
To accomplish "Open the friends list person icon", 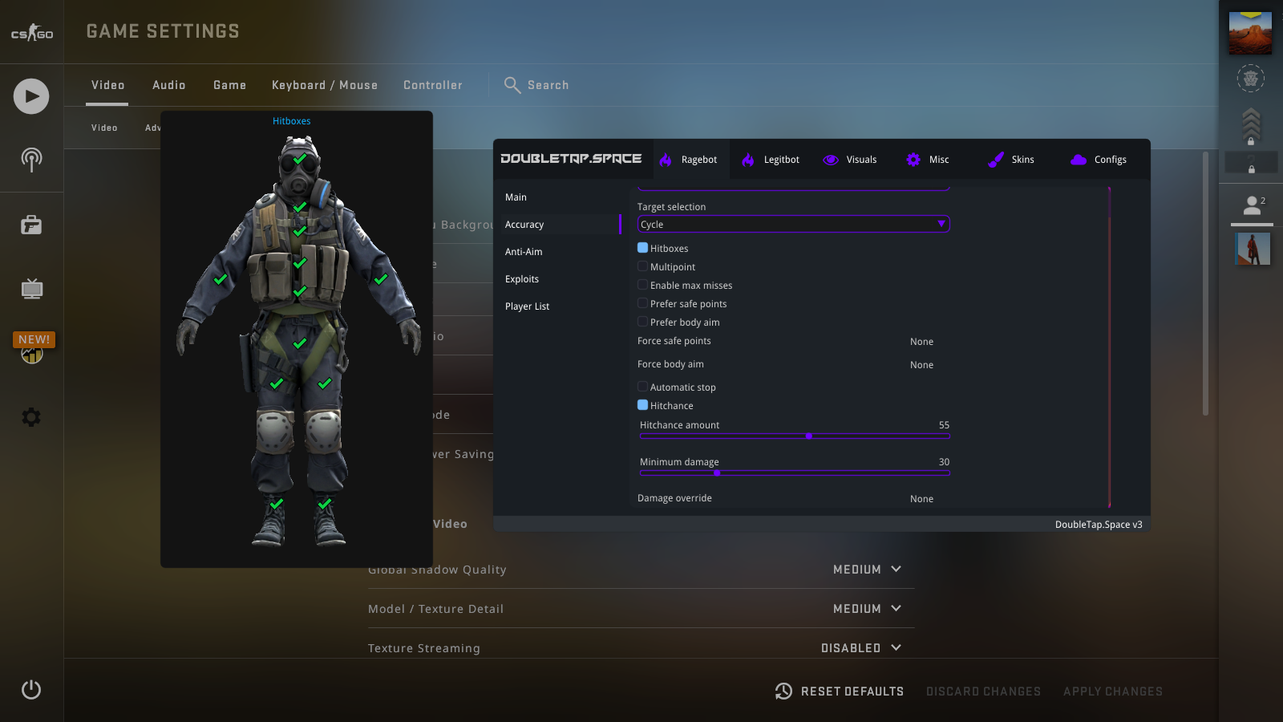I will click(1252, 206).
